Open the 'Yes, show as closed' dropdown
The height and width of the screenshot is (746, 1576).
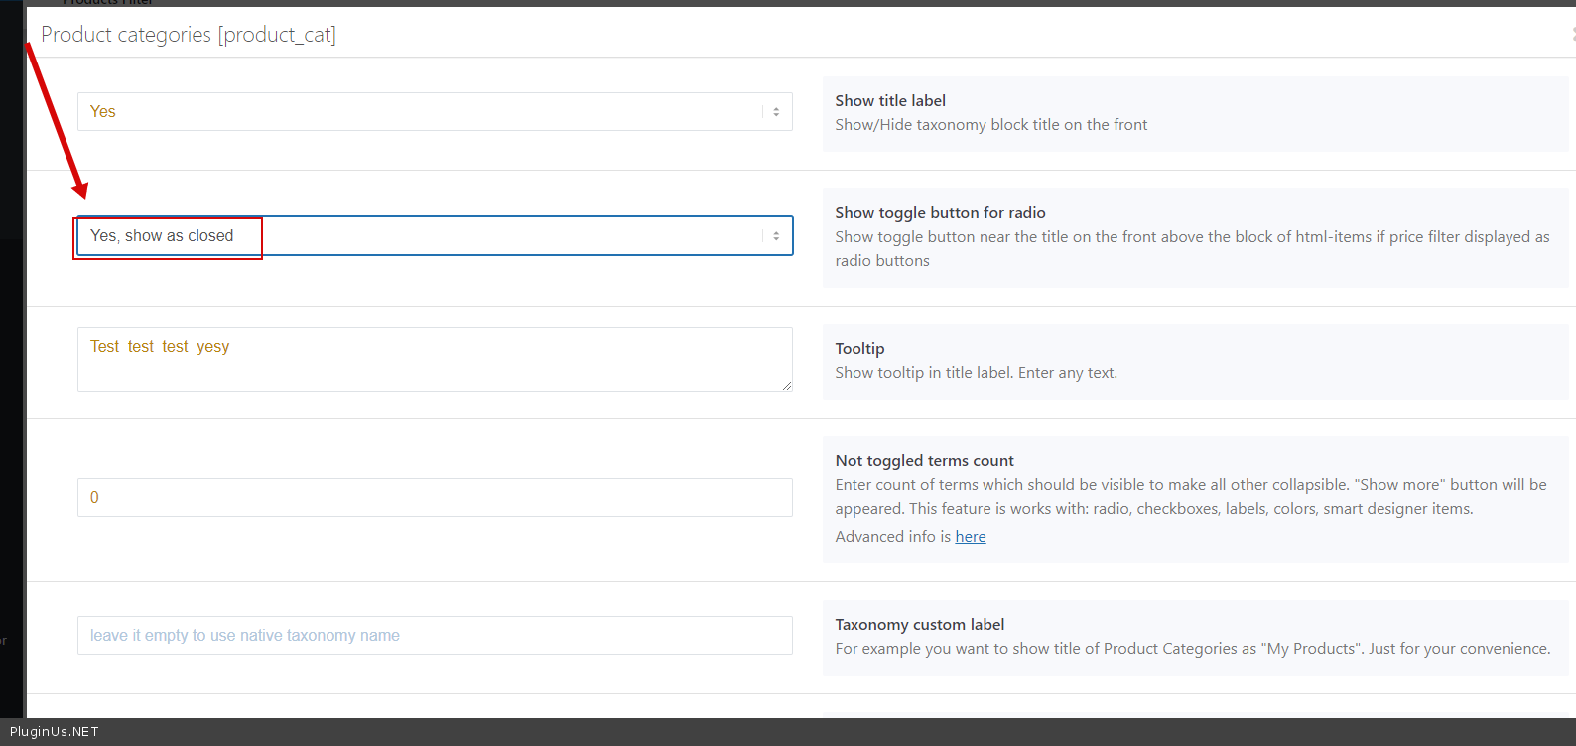click(417, 236)
